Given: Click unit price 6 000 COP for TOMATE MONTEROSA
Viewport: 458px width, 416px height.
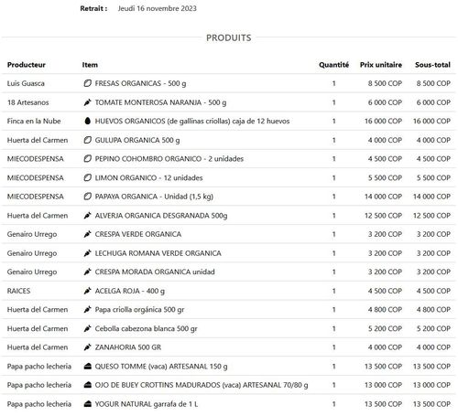Looking at the screenshot, I should tap(385, 102).
